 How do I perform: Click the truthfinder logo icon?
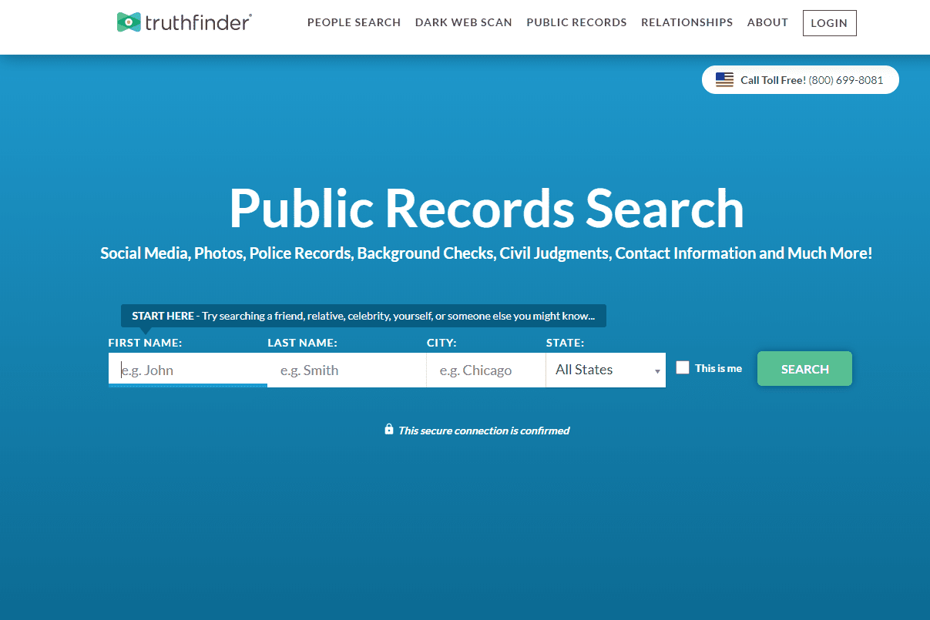point(129,22)
